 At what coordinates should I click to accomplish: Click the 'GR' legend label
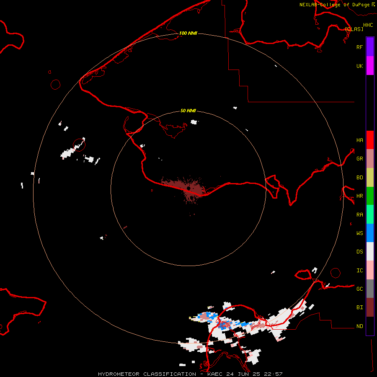(x=359, y=159)
